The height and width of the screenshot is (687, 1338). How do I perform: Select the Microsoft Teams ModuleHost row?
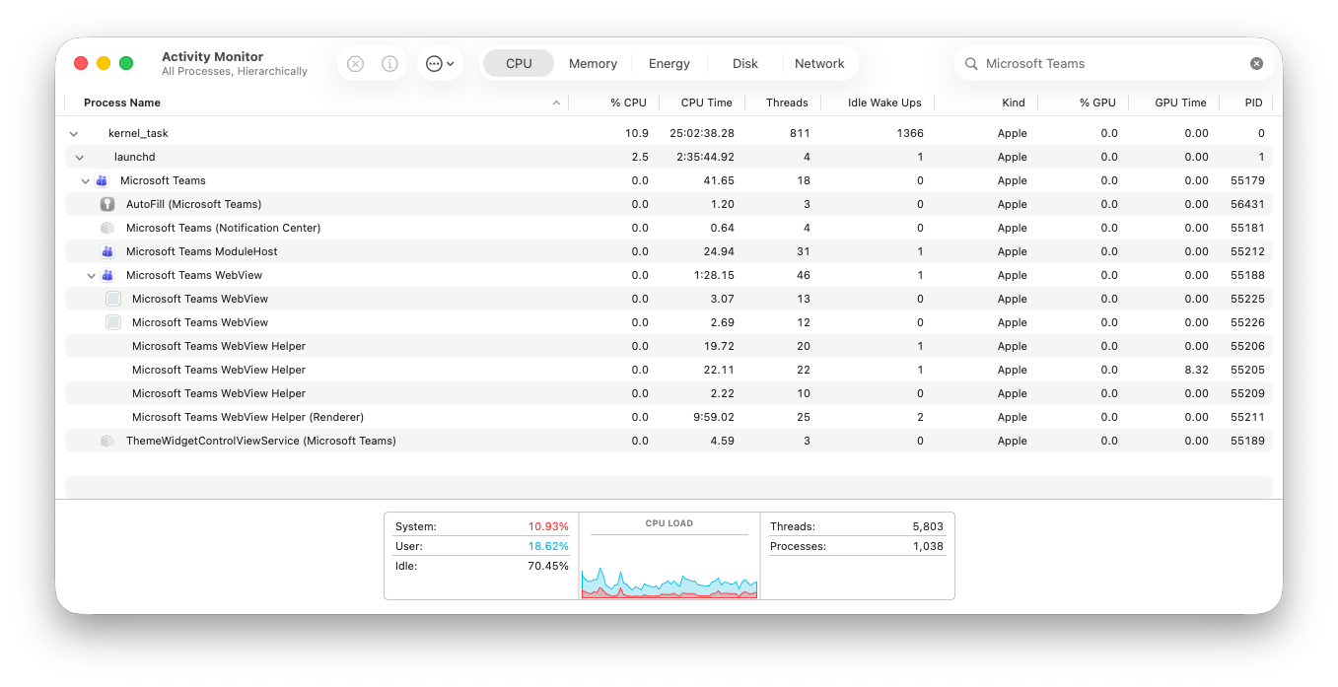669,251
